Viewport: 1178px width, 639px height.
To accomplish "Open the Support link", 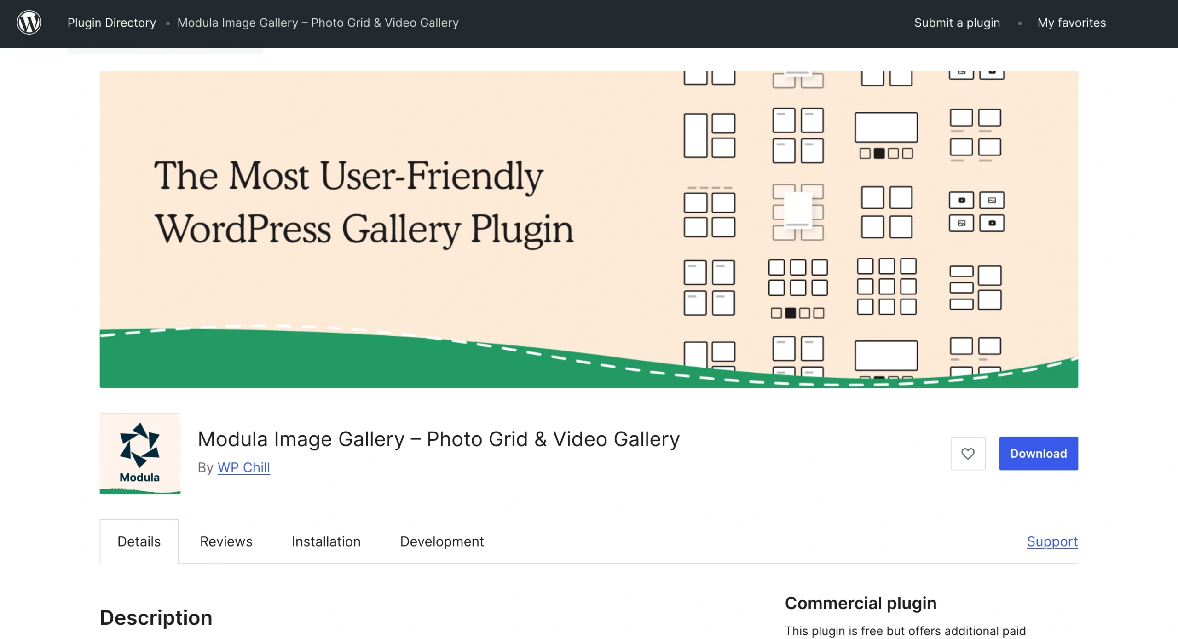I will click(x=1052, y=541).
